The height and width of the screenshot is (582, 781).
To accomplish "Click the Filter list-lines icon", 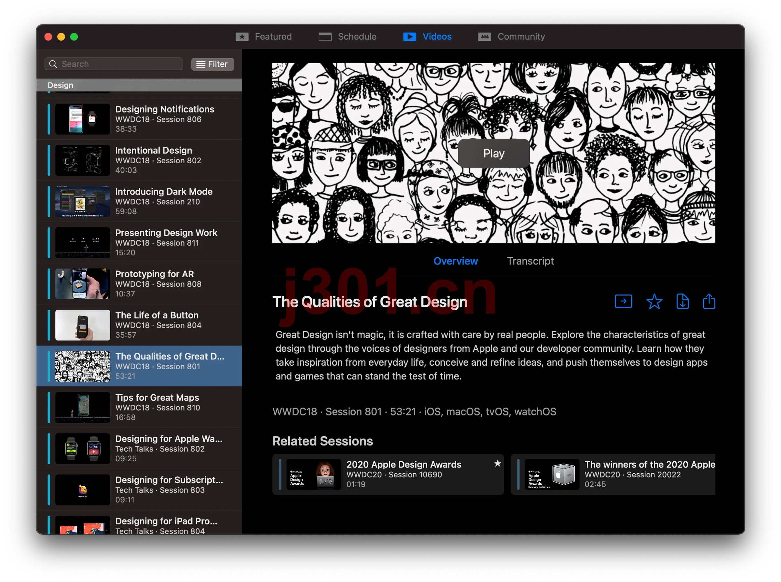I will point(200,64).
